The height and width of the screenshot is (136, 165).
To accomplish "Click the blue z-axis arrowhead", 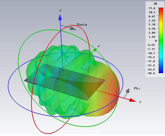I will 60,17.
